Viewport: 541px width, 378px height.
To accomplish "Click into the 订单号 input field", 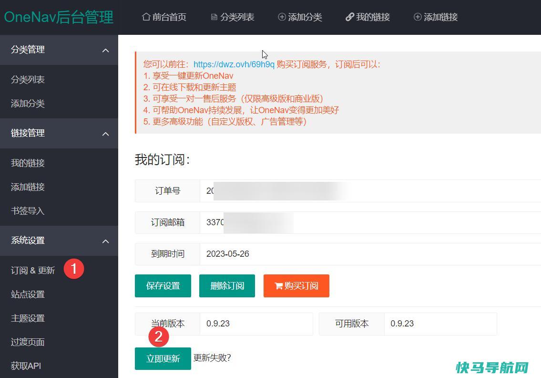I will (370, 191).
